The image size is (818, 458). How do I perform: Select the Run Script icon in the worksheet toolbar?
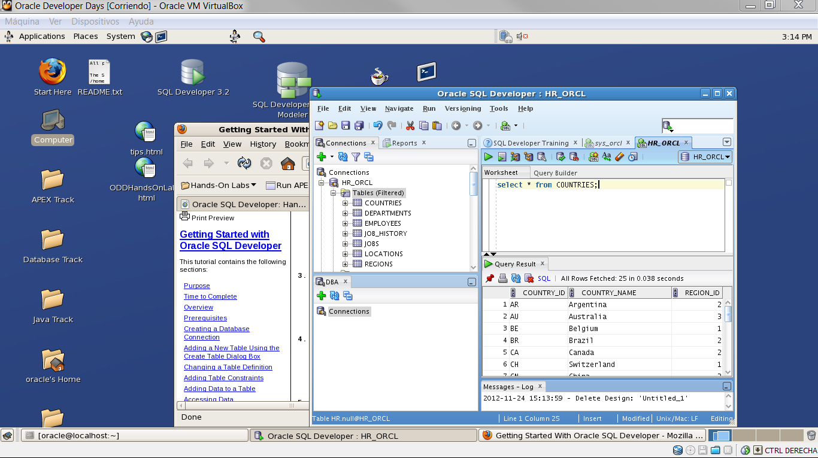click(502, 156)
